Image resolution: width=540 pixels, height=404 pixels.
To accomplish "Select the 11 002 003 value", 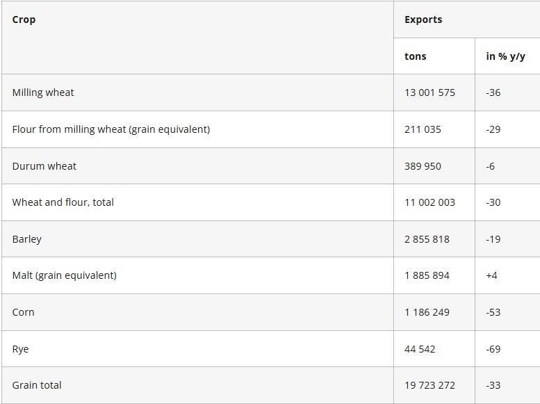I will pos(429,202).
